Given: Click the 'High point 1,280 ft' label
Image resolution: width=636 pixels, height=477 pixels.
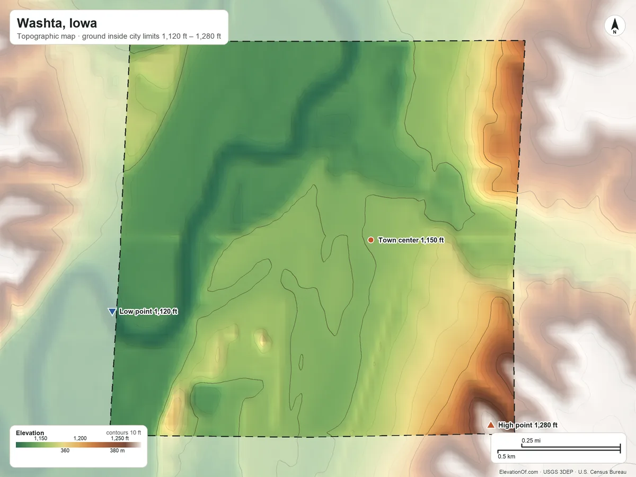Looking at the screenshot, I should (528, 425).
